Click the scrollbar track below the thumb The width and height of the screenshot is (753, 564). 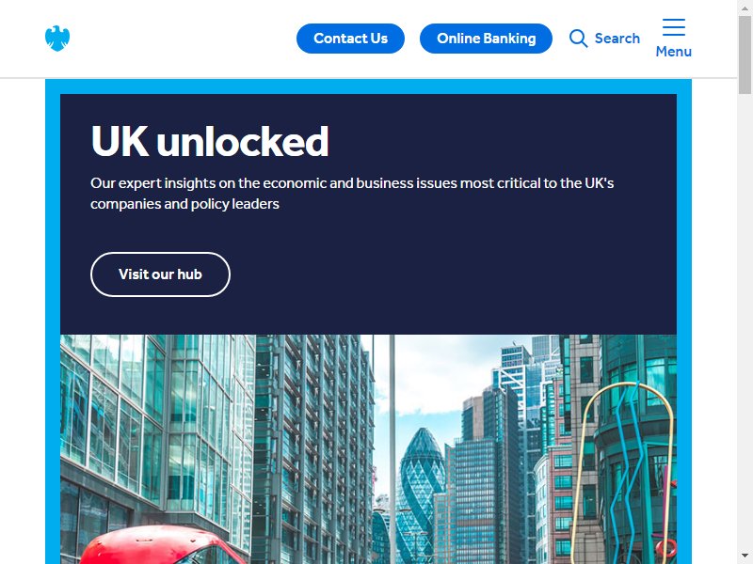click(745, 321)
